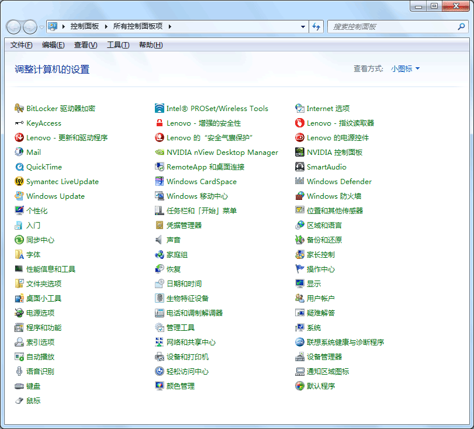Open the 区域和语言 link

pyautogui.click(x=324, y=225)
